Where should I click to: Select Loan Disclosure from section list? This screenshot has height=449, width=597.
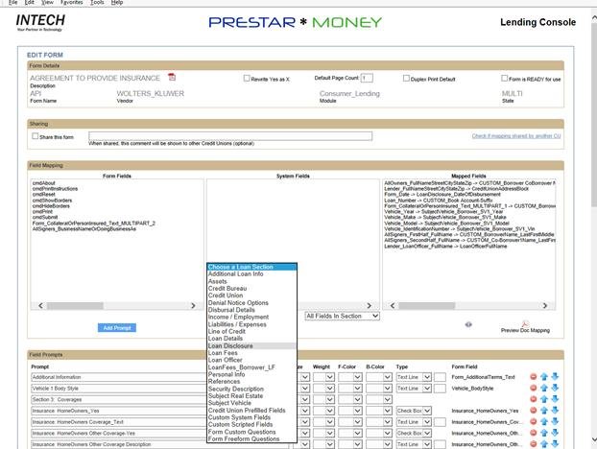(x=233, y=345)
